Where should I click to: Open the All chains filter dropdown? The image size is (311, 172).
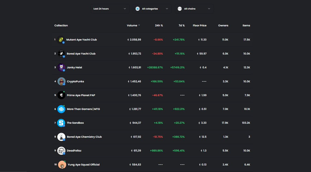(194, 9)
